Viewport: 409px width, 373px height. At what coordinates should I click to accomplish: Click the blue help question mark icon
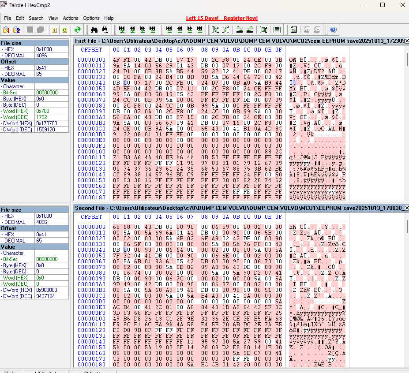click(333, 30)
